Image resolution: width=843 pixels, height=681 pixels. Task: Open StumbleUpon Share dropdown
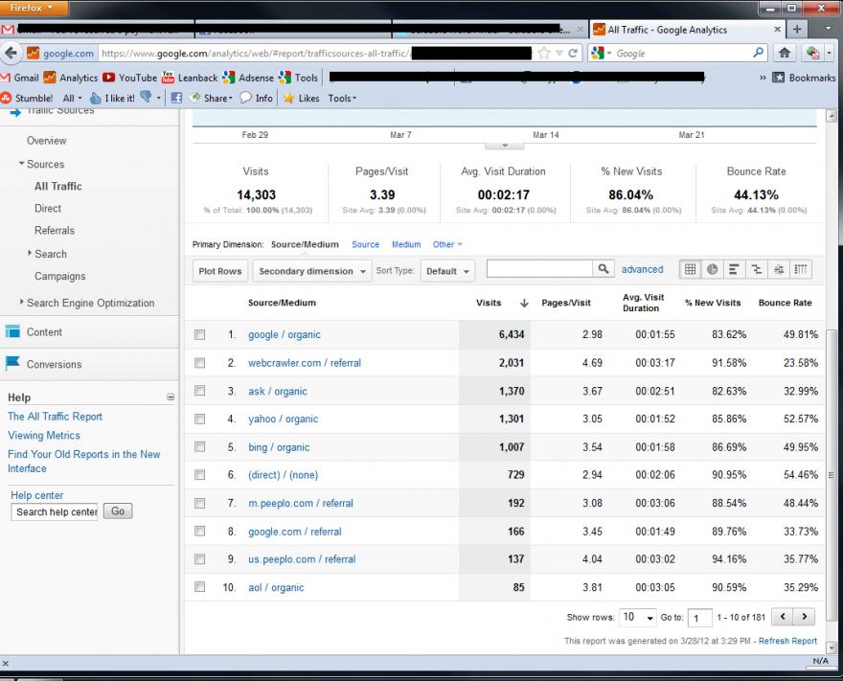(x=213, y=98)
